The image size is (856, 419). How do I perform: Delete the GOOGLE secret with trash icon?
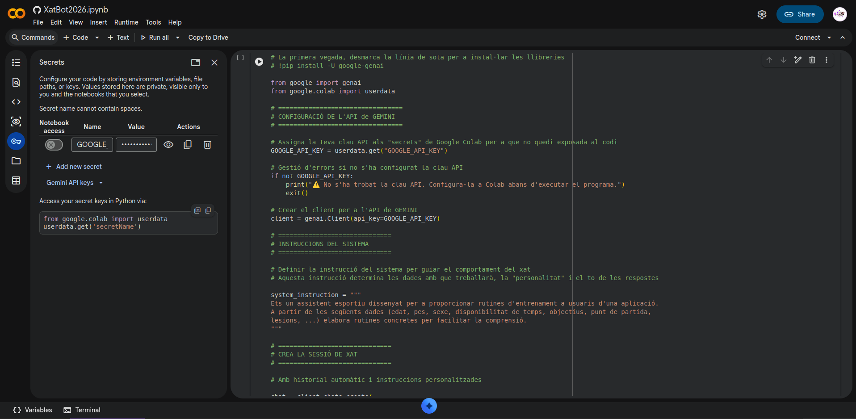click(x=207, y=145)
